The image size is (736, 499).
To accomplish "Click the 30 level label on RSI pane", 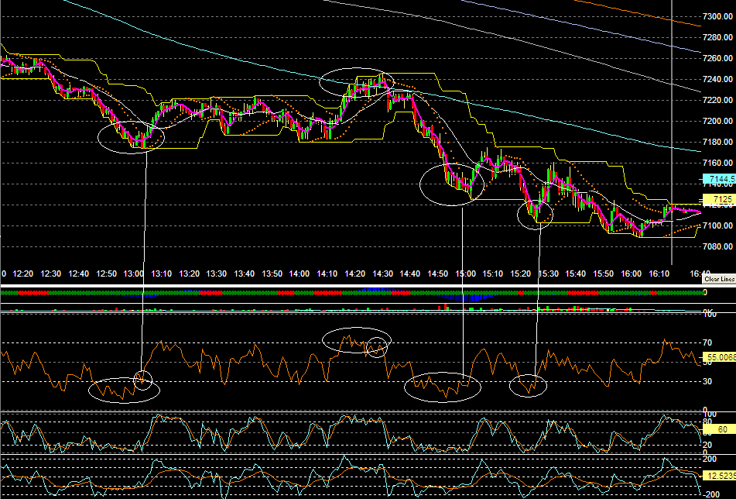I will (x=707, y=381).
